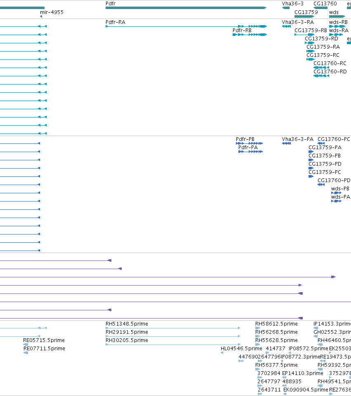Click the Pdfr gene label
The width and height of the screenshot is (351, 396).
111,4
